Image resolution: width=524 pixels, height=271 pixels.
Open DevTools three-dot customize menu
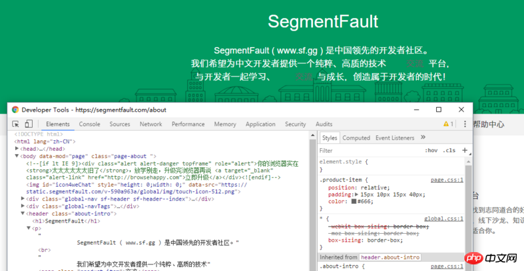tap(465, 124)
